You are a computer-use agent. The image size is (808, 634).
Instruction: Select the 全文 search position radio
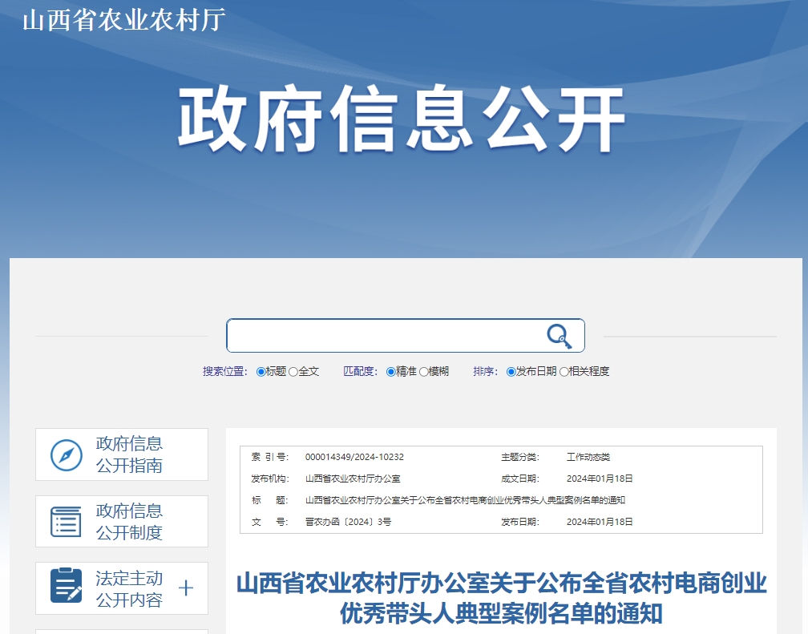pos(293,372)
